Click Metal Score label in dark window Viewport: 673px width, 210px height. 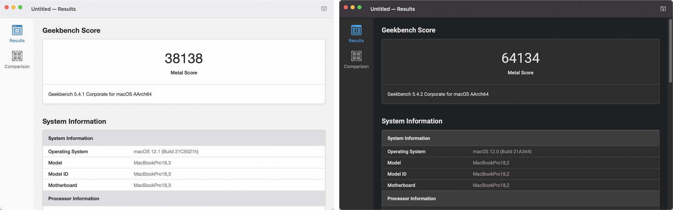(520, 73)
